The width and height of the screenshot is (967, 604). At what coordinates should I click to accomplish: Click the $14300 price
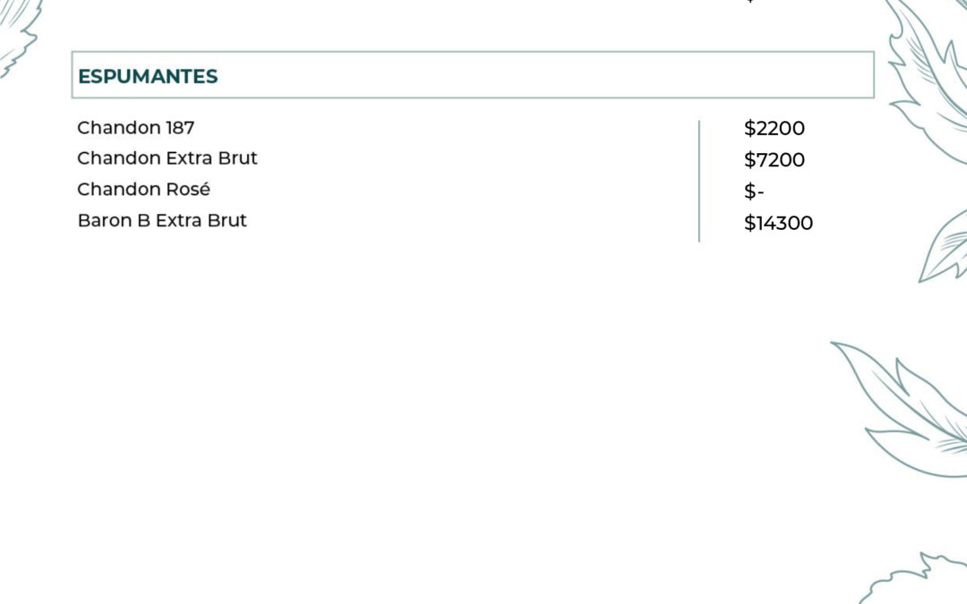tap(778, 223)
